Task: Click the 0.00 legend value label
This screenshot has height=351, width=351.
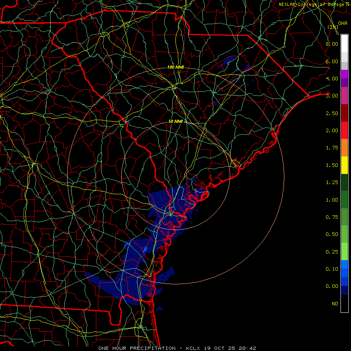Action: tap(332, 286)
